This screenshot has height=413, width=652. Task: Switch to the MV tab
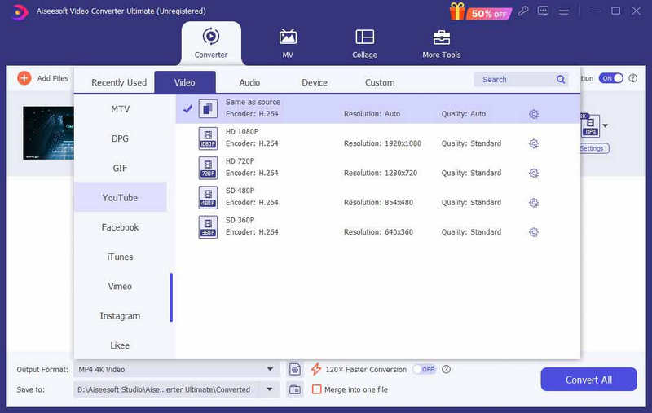(288, 43)
